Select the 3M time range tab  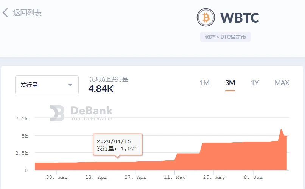tap(230, 83)
